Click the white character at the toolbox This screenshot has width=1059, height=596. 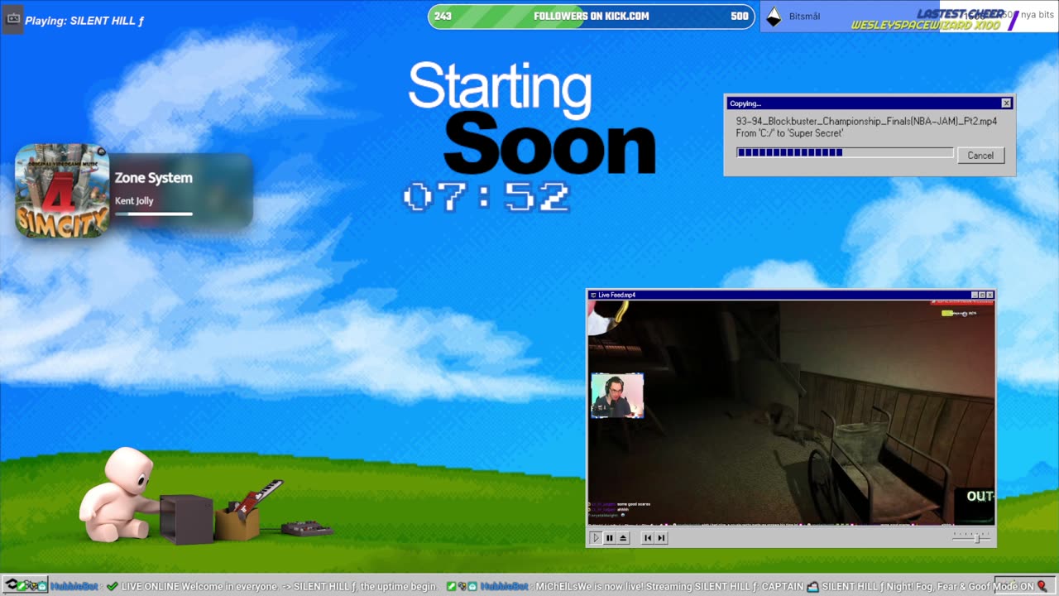pos(119,494)
